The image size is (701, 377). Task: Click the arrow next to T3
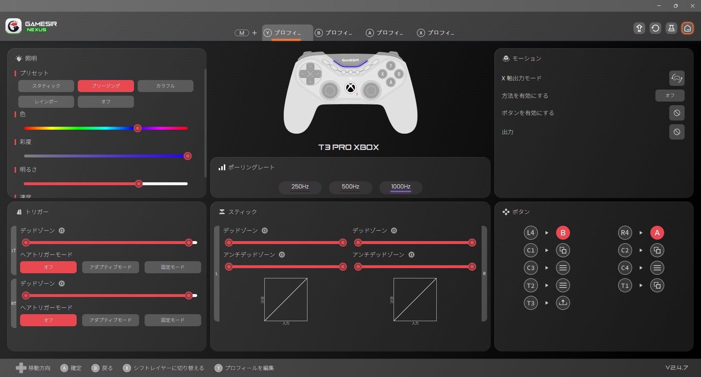(547, 303)
